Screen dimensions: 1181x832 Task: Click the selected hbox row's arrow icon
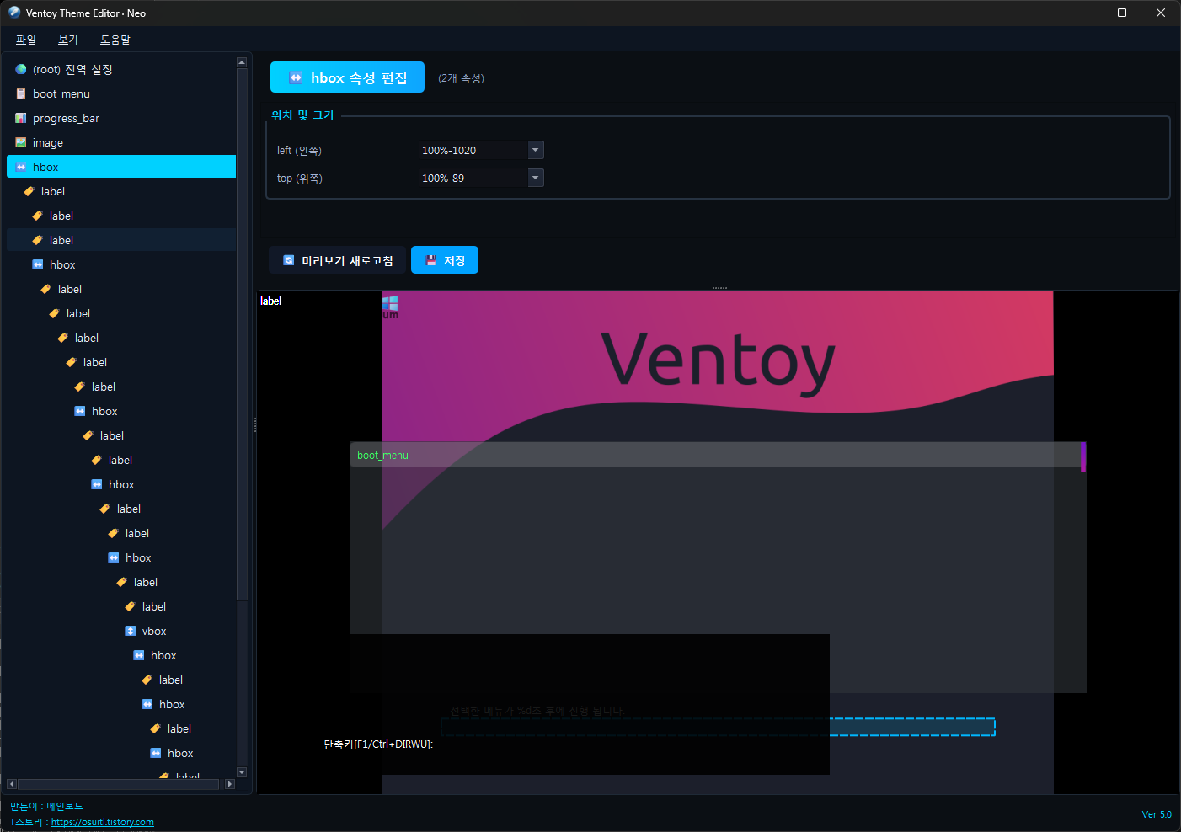point(21,167)
